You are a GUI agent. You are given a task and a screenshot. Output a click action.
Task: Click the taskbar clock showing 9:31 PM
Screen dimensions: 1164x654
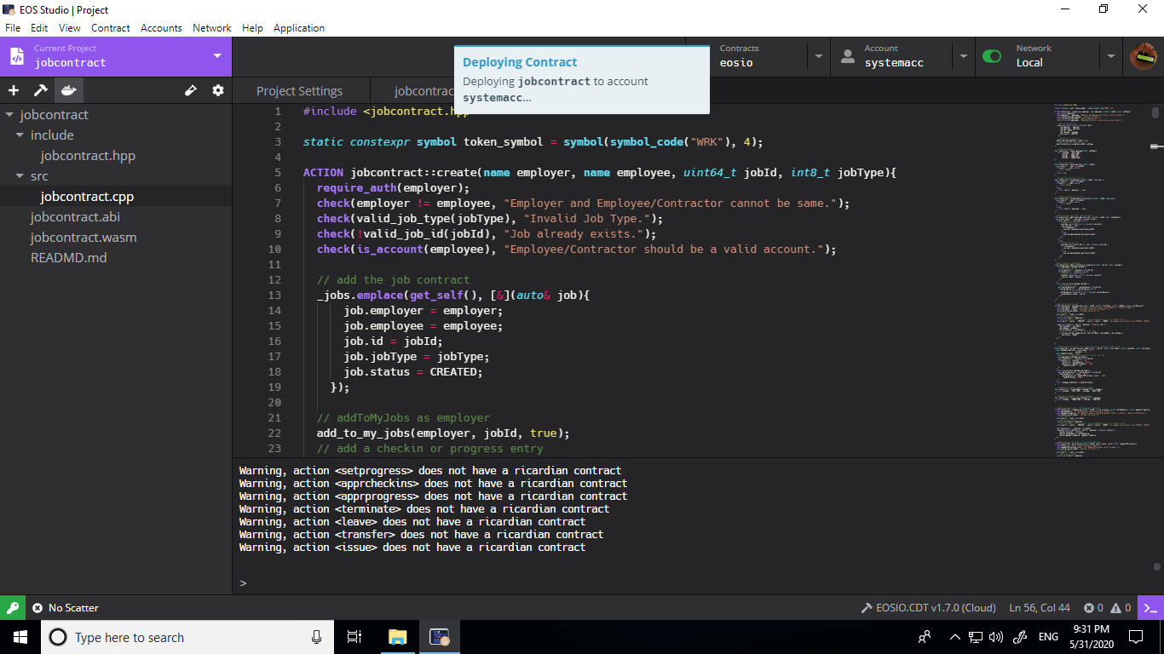1092,637
